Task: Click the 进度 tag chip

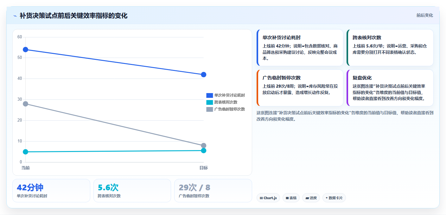Action: pos(311,198)
